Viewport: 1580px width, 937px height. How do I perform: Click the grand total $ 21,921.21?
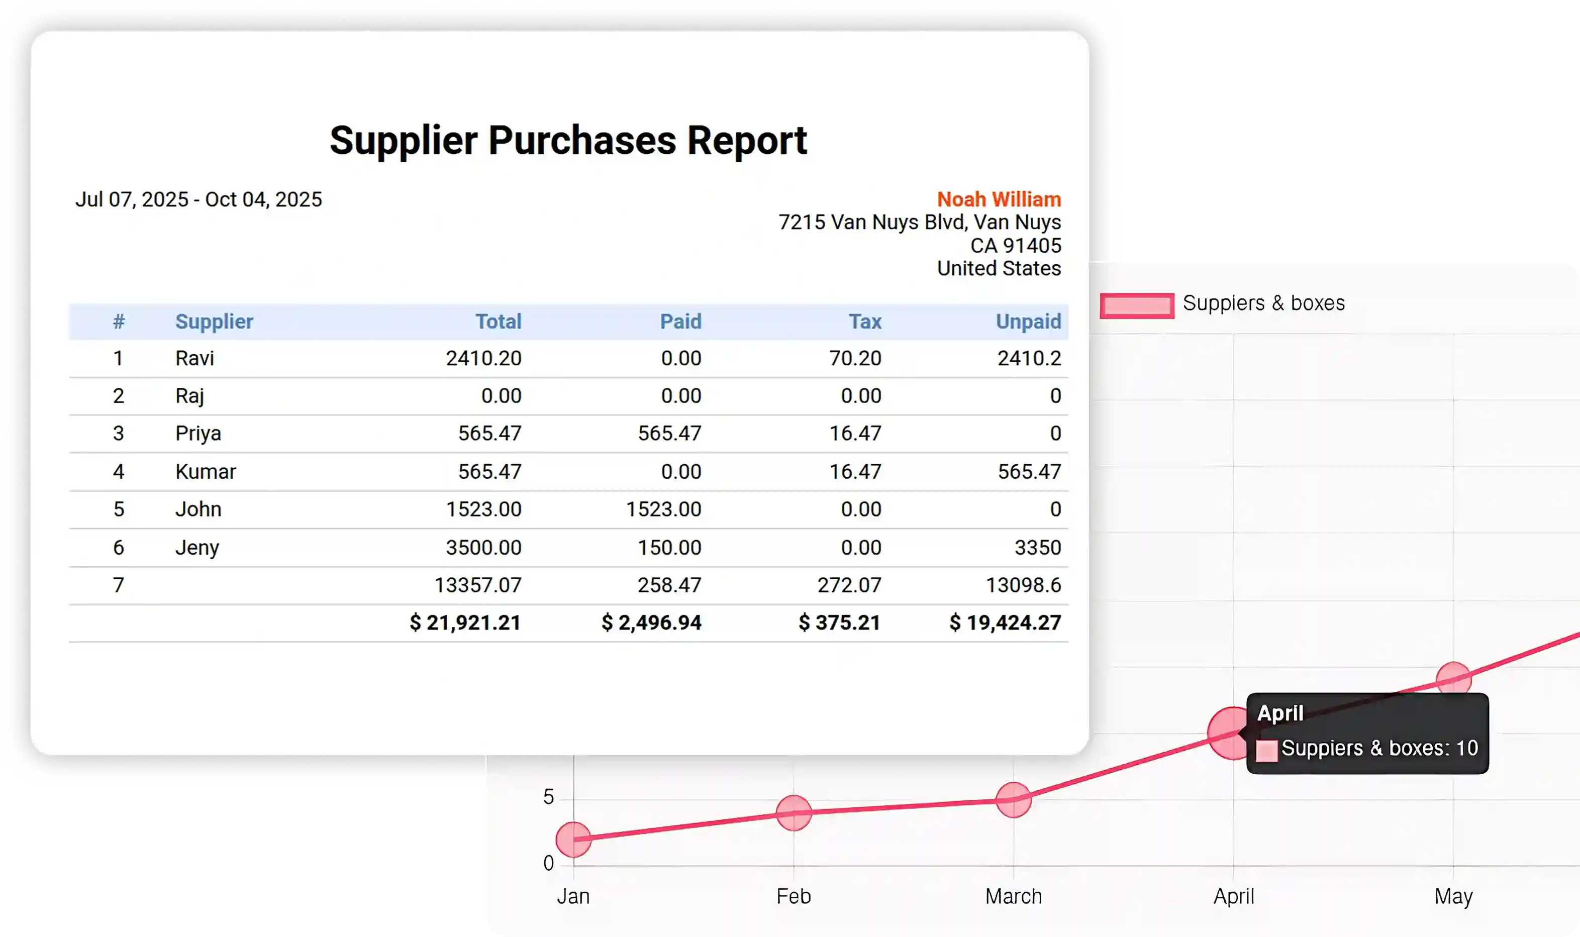465,622
